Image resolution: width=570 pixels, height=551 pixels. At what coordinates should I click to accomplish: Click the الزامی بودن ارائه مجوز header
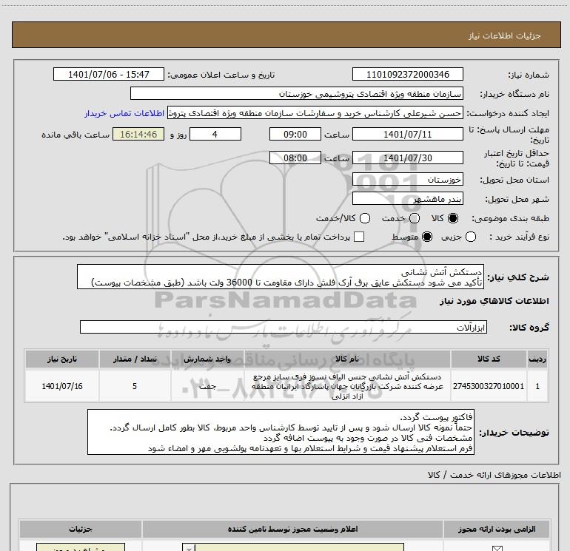pyautogui.click(x=497, y=530)
